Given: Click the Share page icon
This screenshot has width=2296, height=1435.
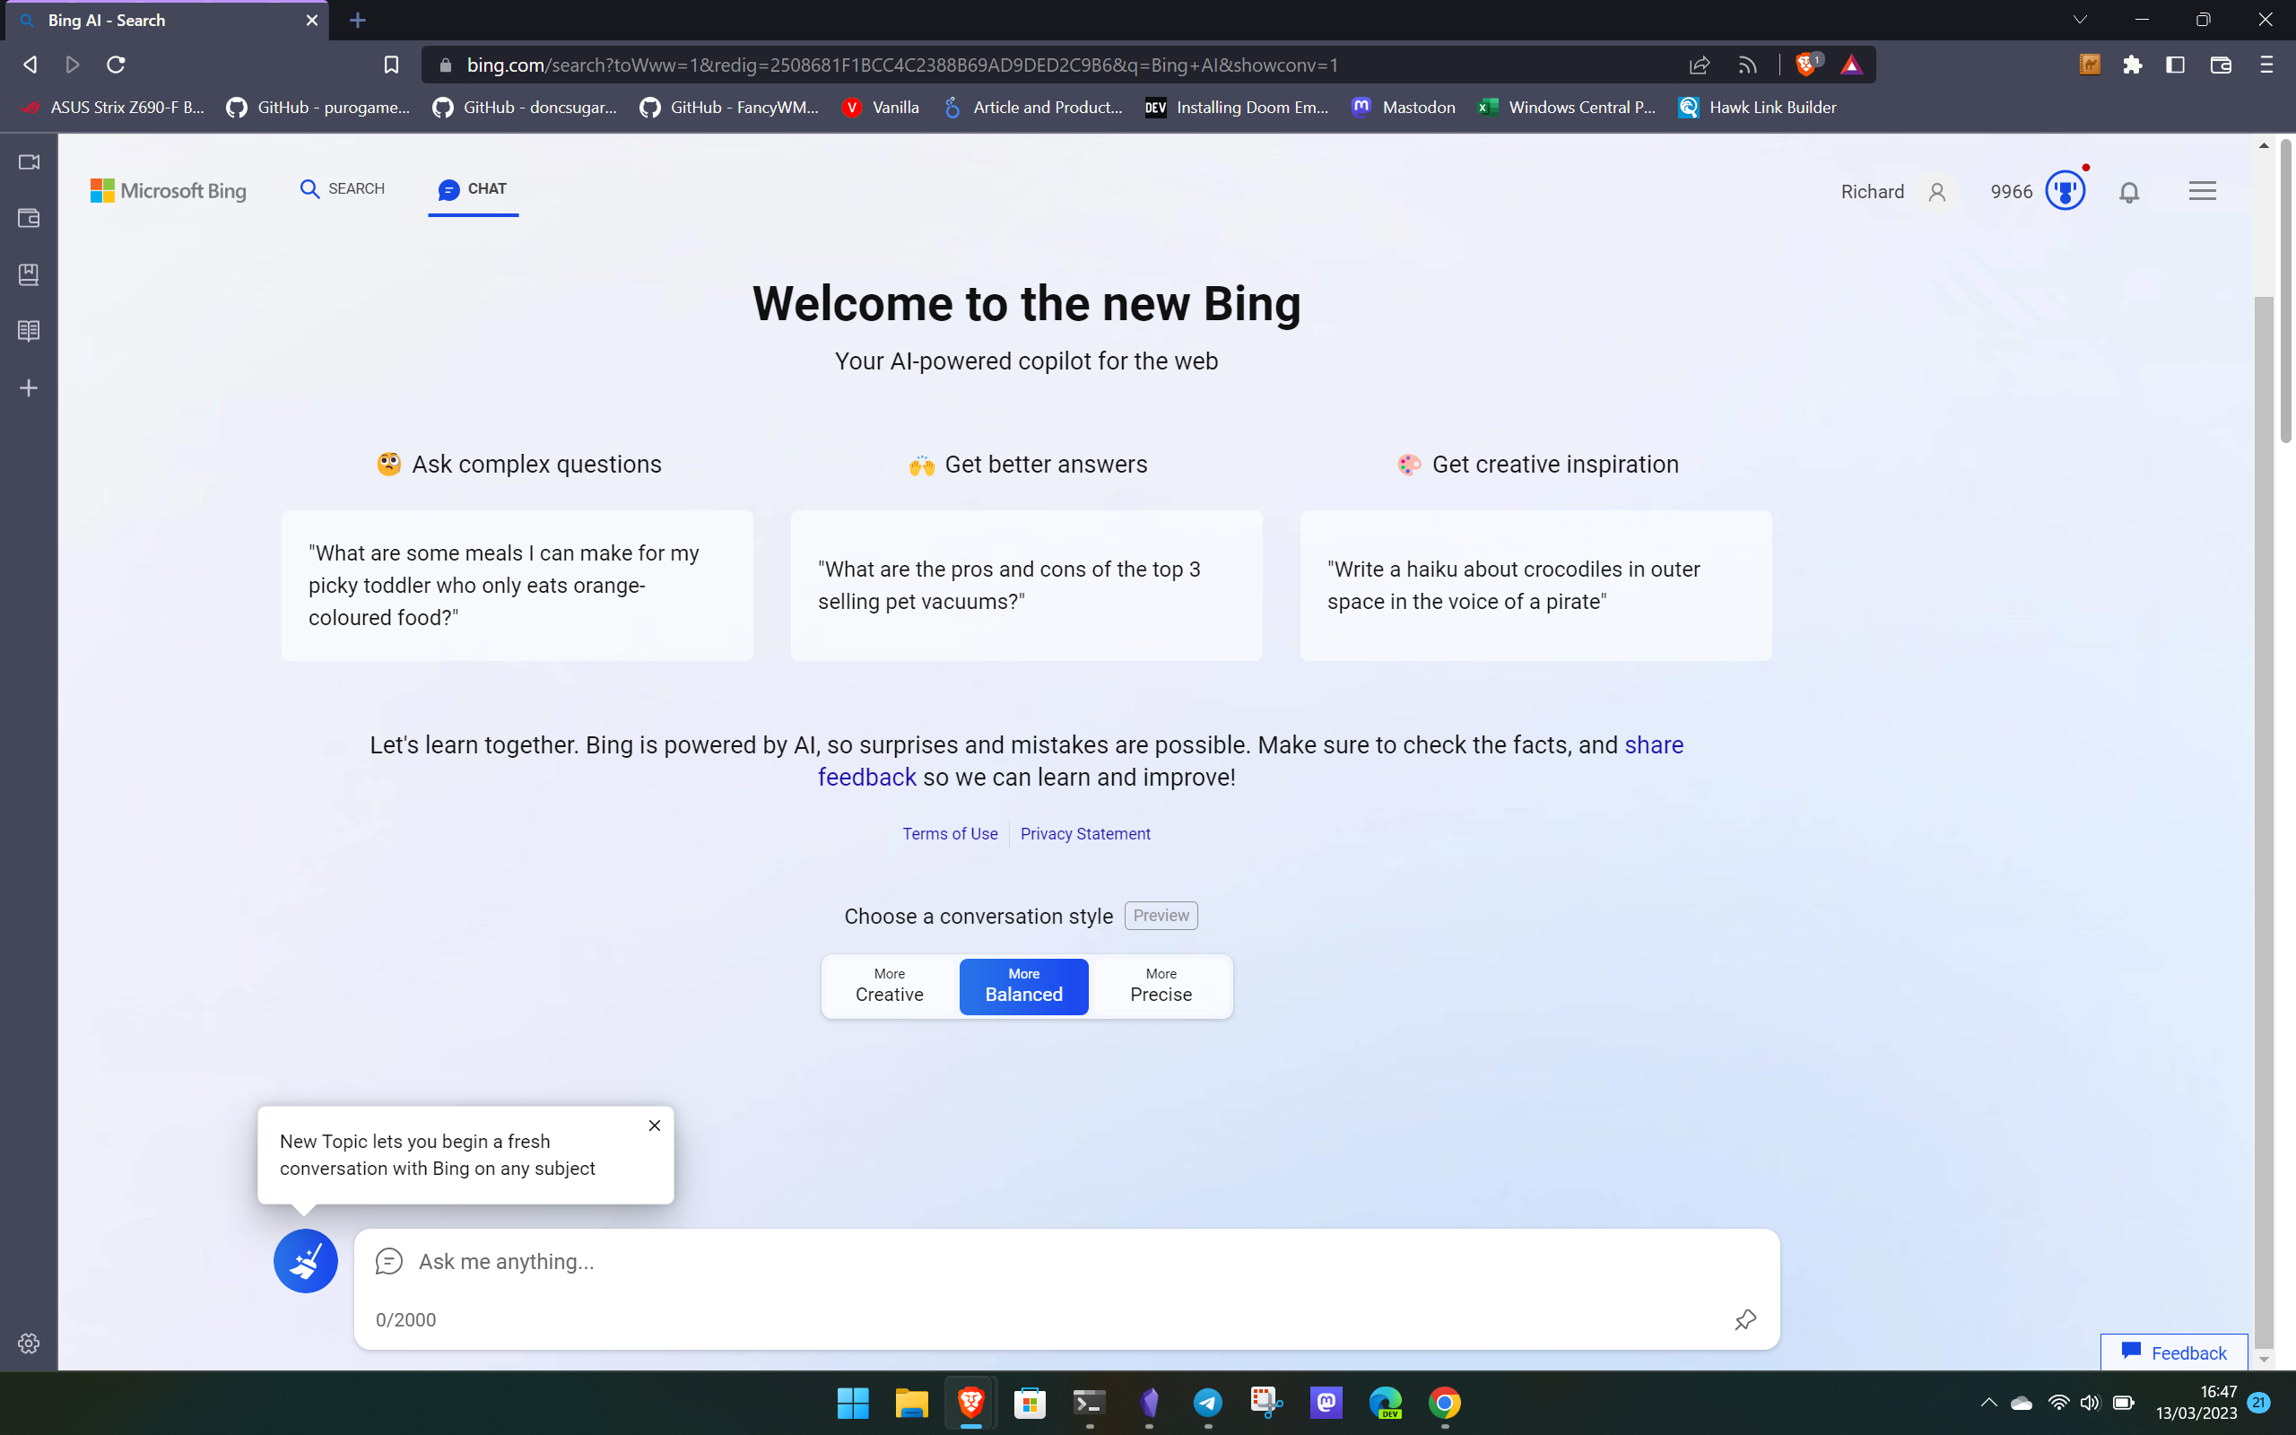Looking at the screenshot, I should 1699,65.
